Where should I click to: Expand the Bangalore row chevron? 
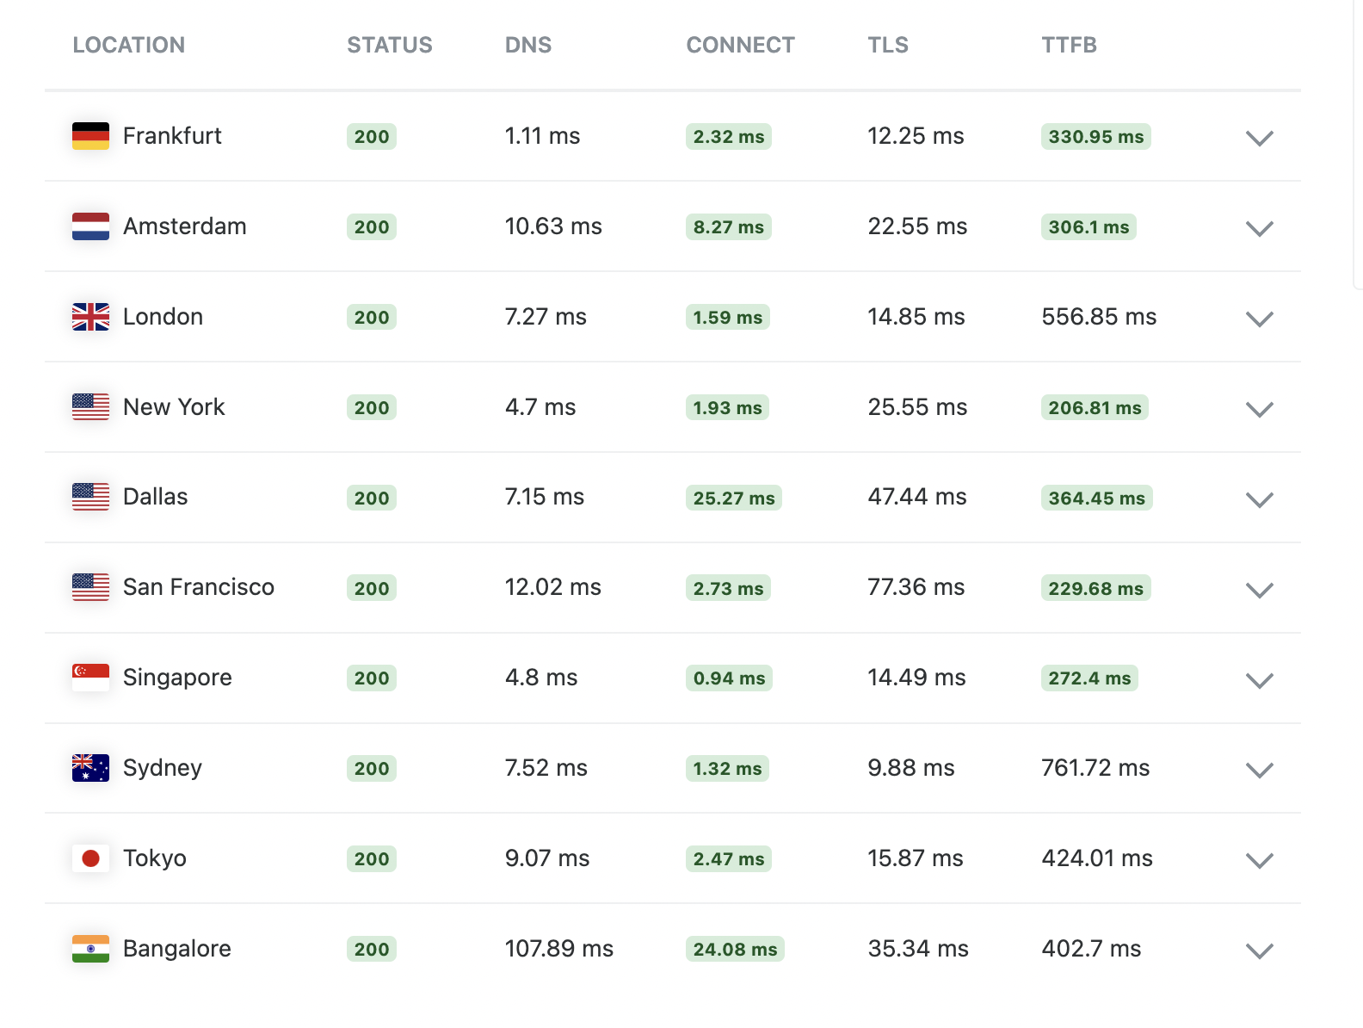(1259, 951)
